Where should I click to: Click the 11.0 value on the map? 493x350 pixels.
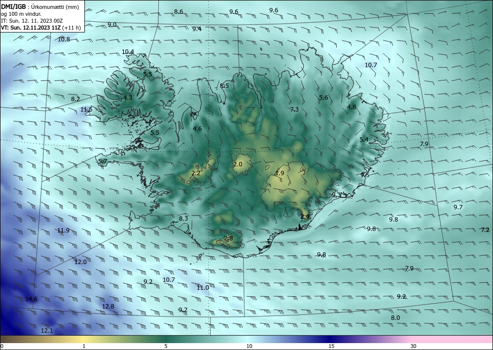click(x=203, y=288)
